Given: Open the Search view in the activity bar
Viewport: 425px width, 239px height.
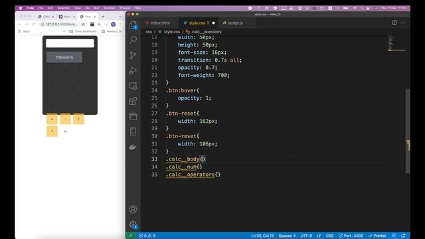Looking at the screenshot, I should (133, 40).
